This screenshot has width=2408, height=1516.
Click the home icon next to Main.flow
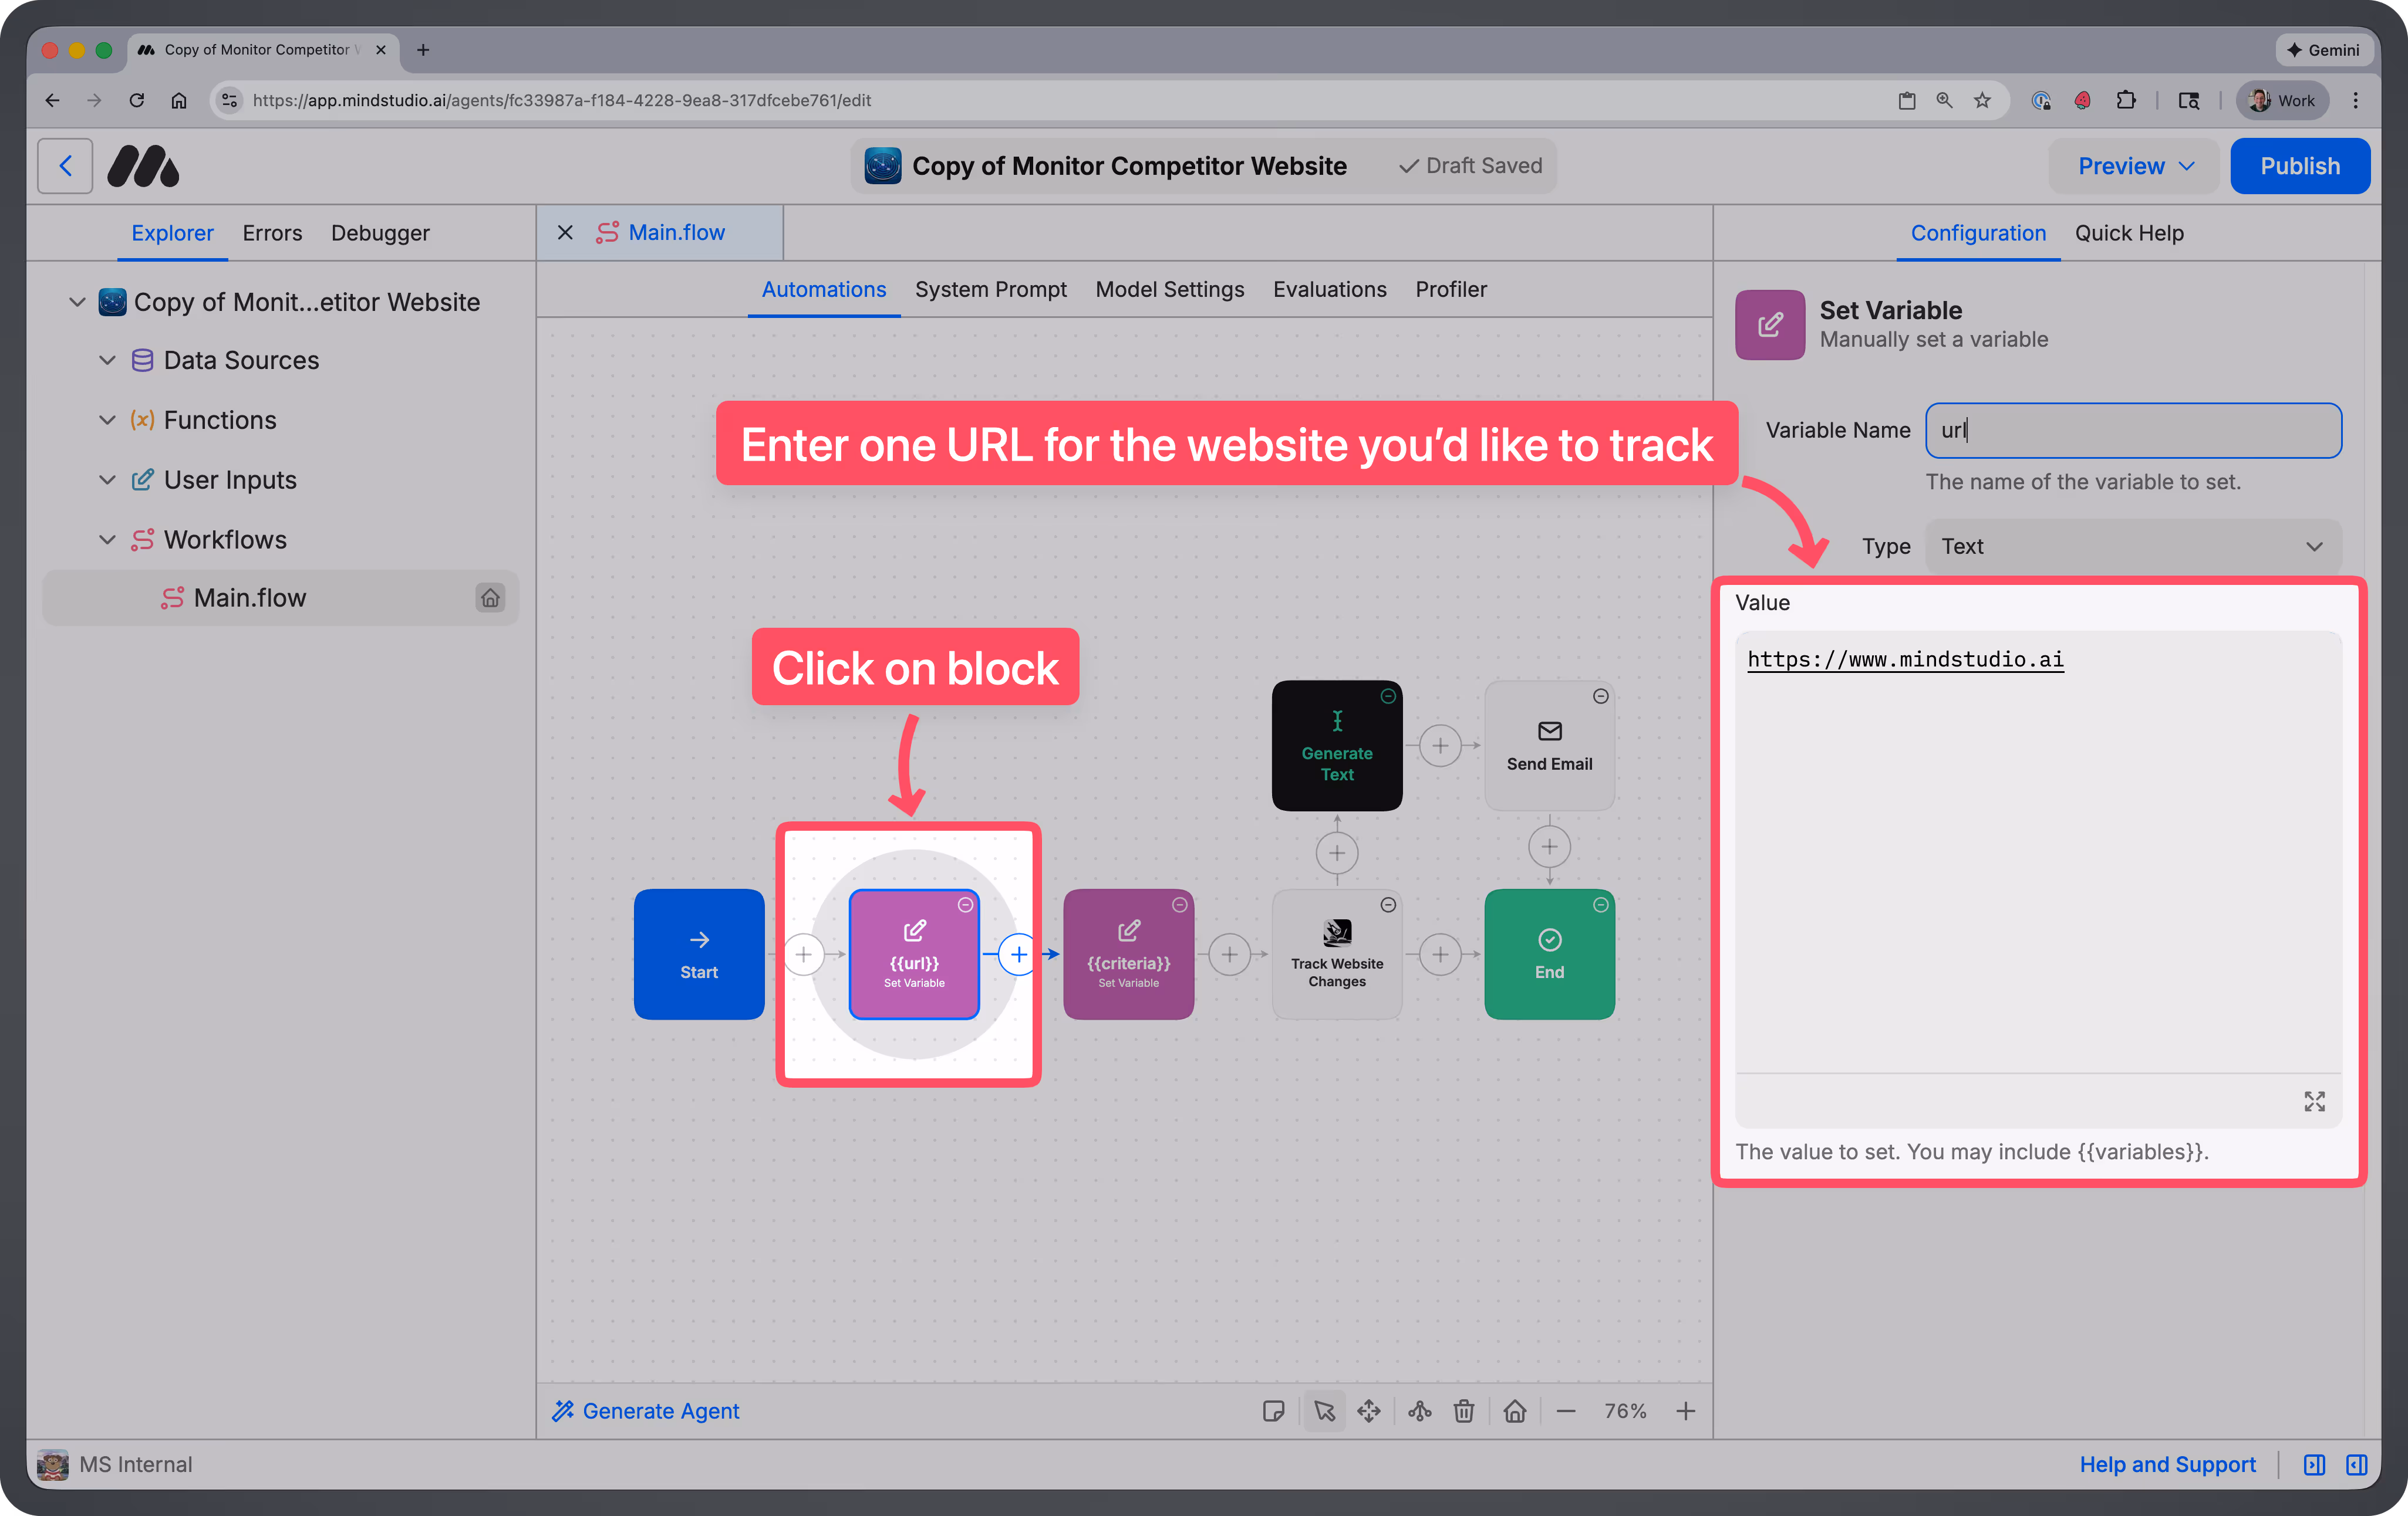coord(491,598)
